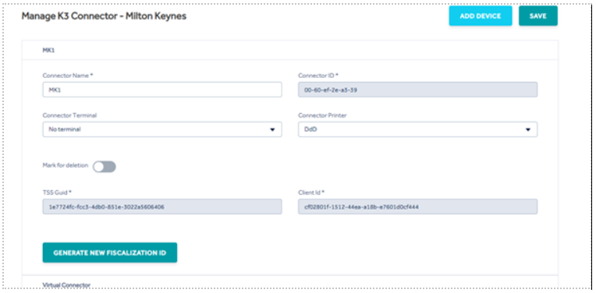The height and width of the screenshot is (293, 596).
Task: Click the Mark for deletion label
Action: [66, 165]
